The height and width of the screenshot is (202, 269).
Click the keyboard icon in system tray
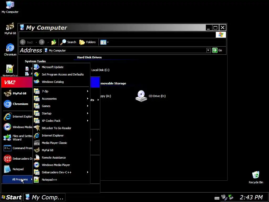pos(217,198)
